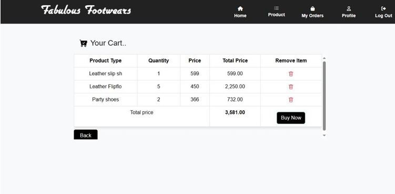Click the Product Type column header
Screen dimensions: 395x194
[106, 60]
